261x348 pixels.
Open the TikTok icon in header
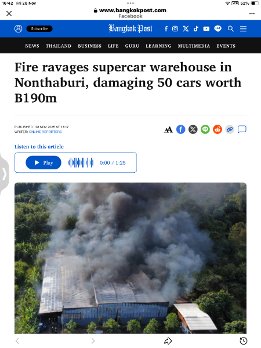click(x=196, y=28)
